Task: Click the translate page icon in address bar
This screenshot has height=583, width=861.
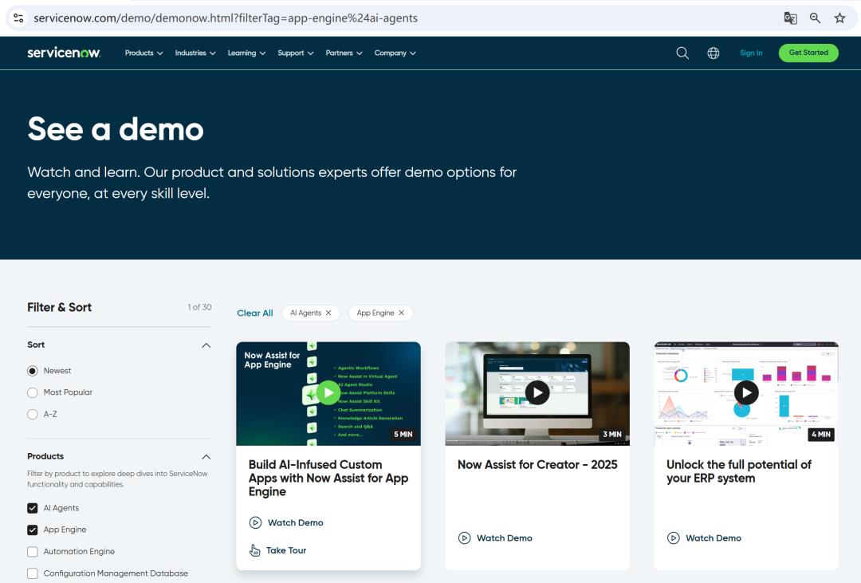Action: pyautogui.click(x=790, y=18)
